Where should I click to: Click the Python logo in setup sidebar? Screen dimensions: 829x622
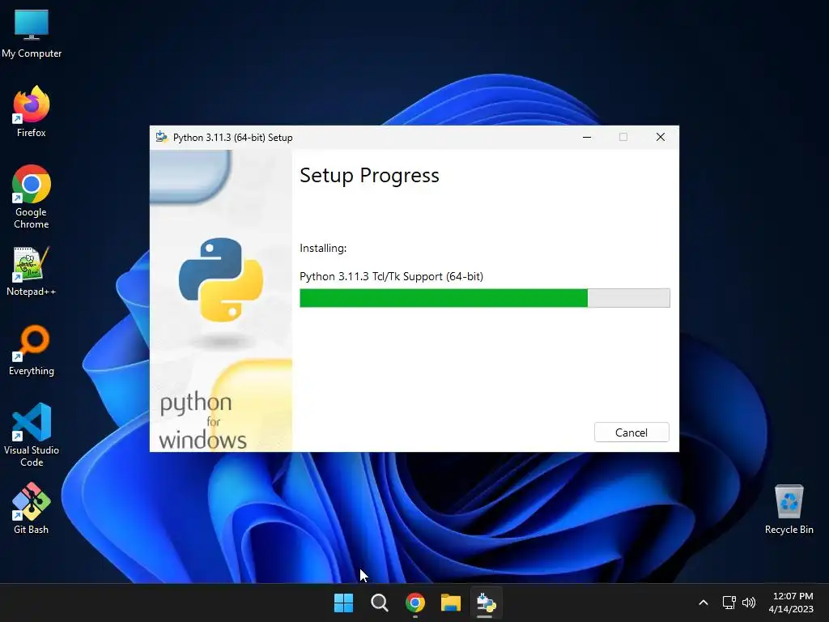[221, 279]
